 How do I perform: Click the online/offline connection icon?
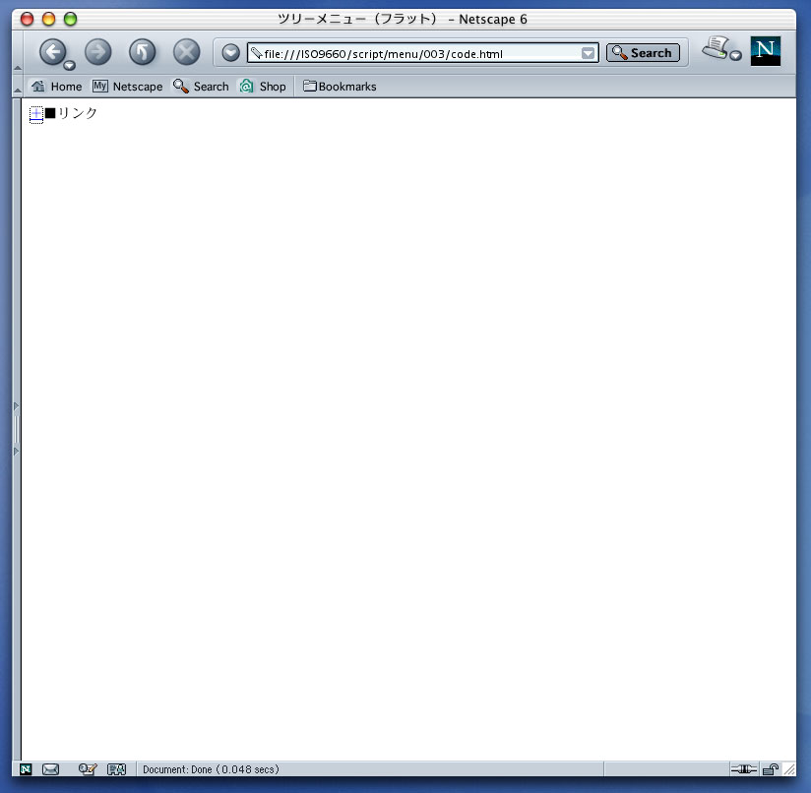pos(744,769)
